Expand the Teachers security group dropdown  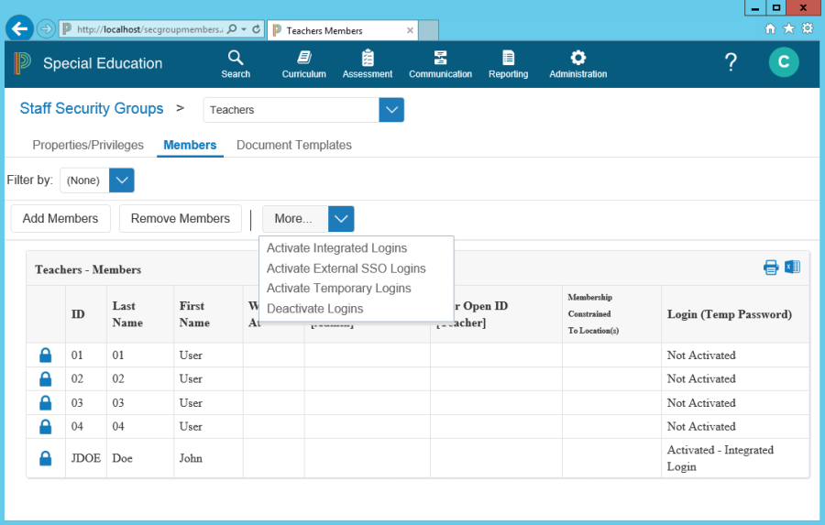[x=391, y=110]
